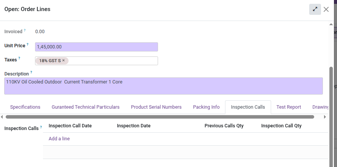Click the Invoiced help question mark
This screenshot has width=337, height=167.
25,31
